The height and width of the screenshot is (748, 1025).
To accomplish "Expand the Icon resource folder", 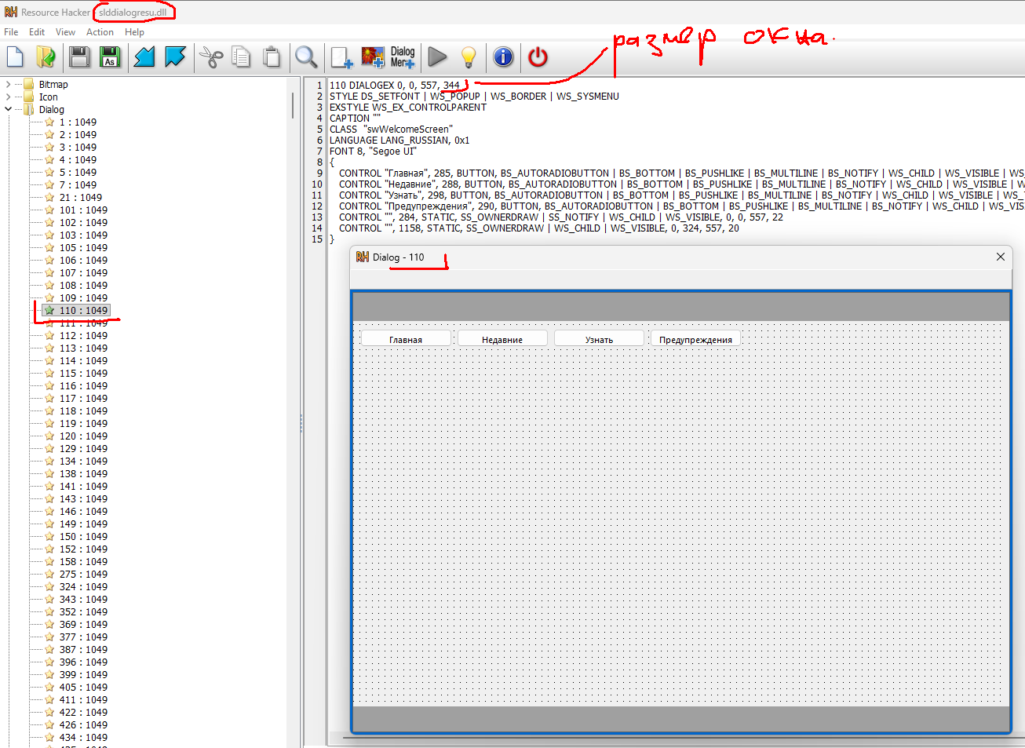I will click(x=9, y=97).
